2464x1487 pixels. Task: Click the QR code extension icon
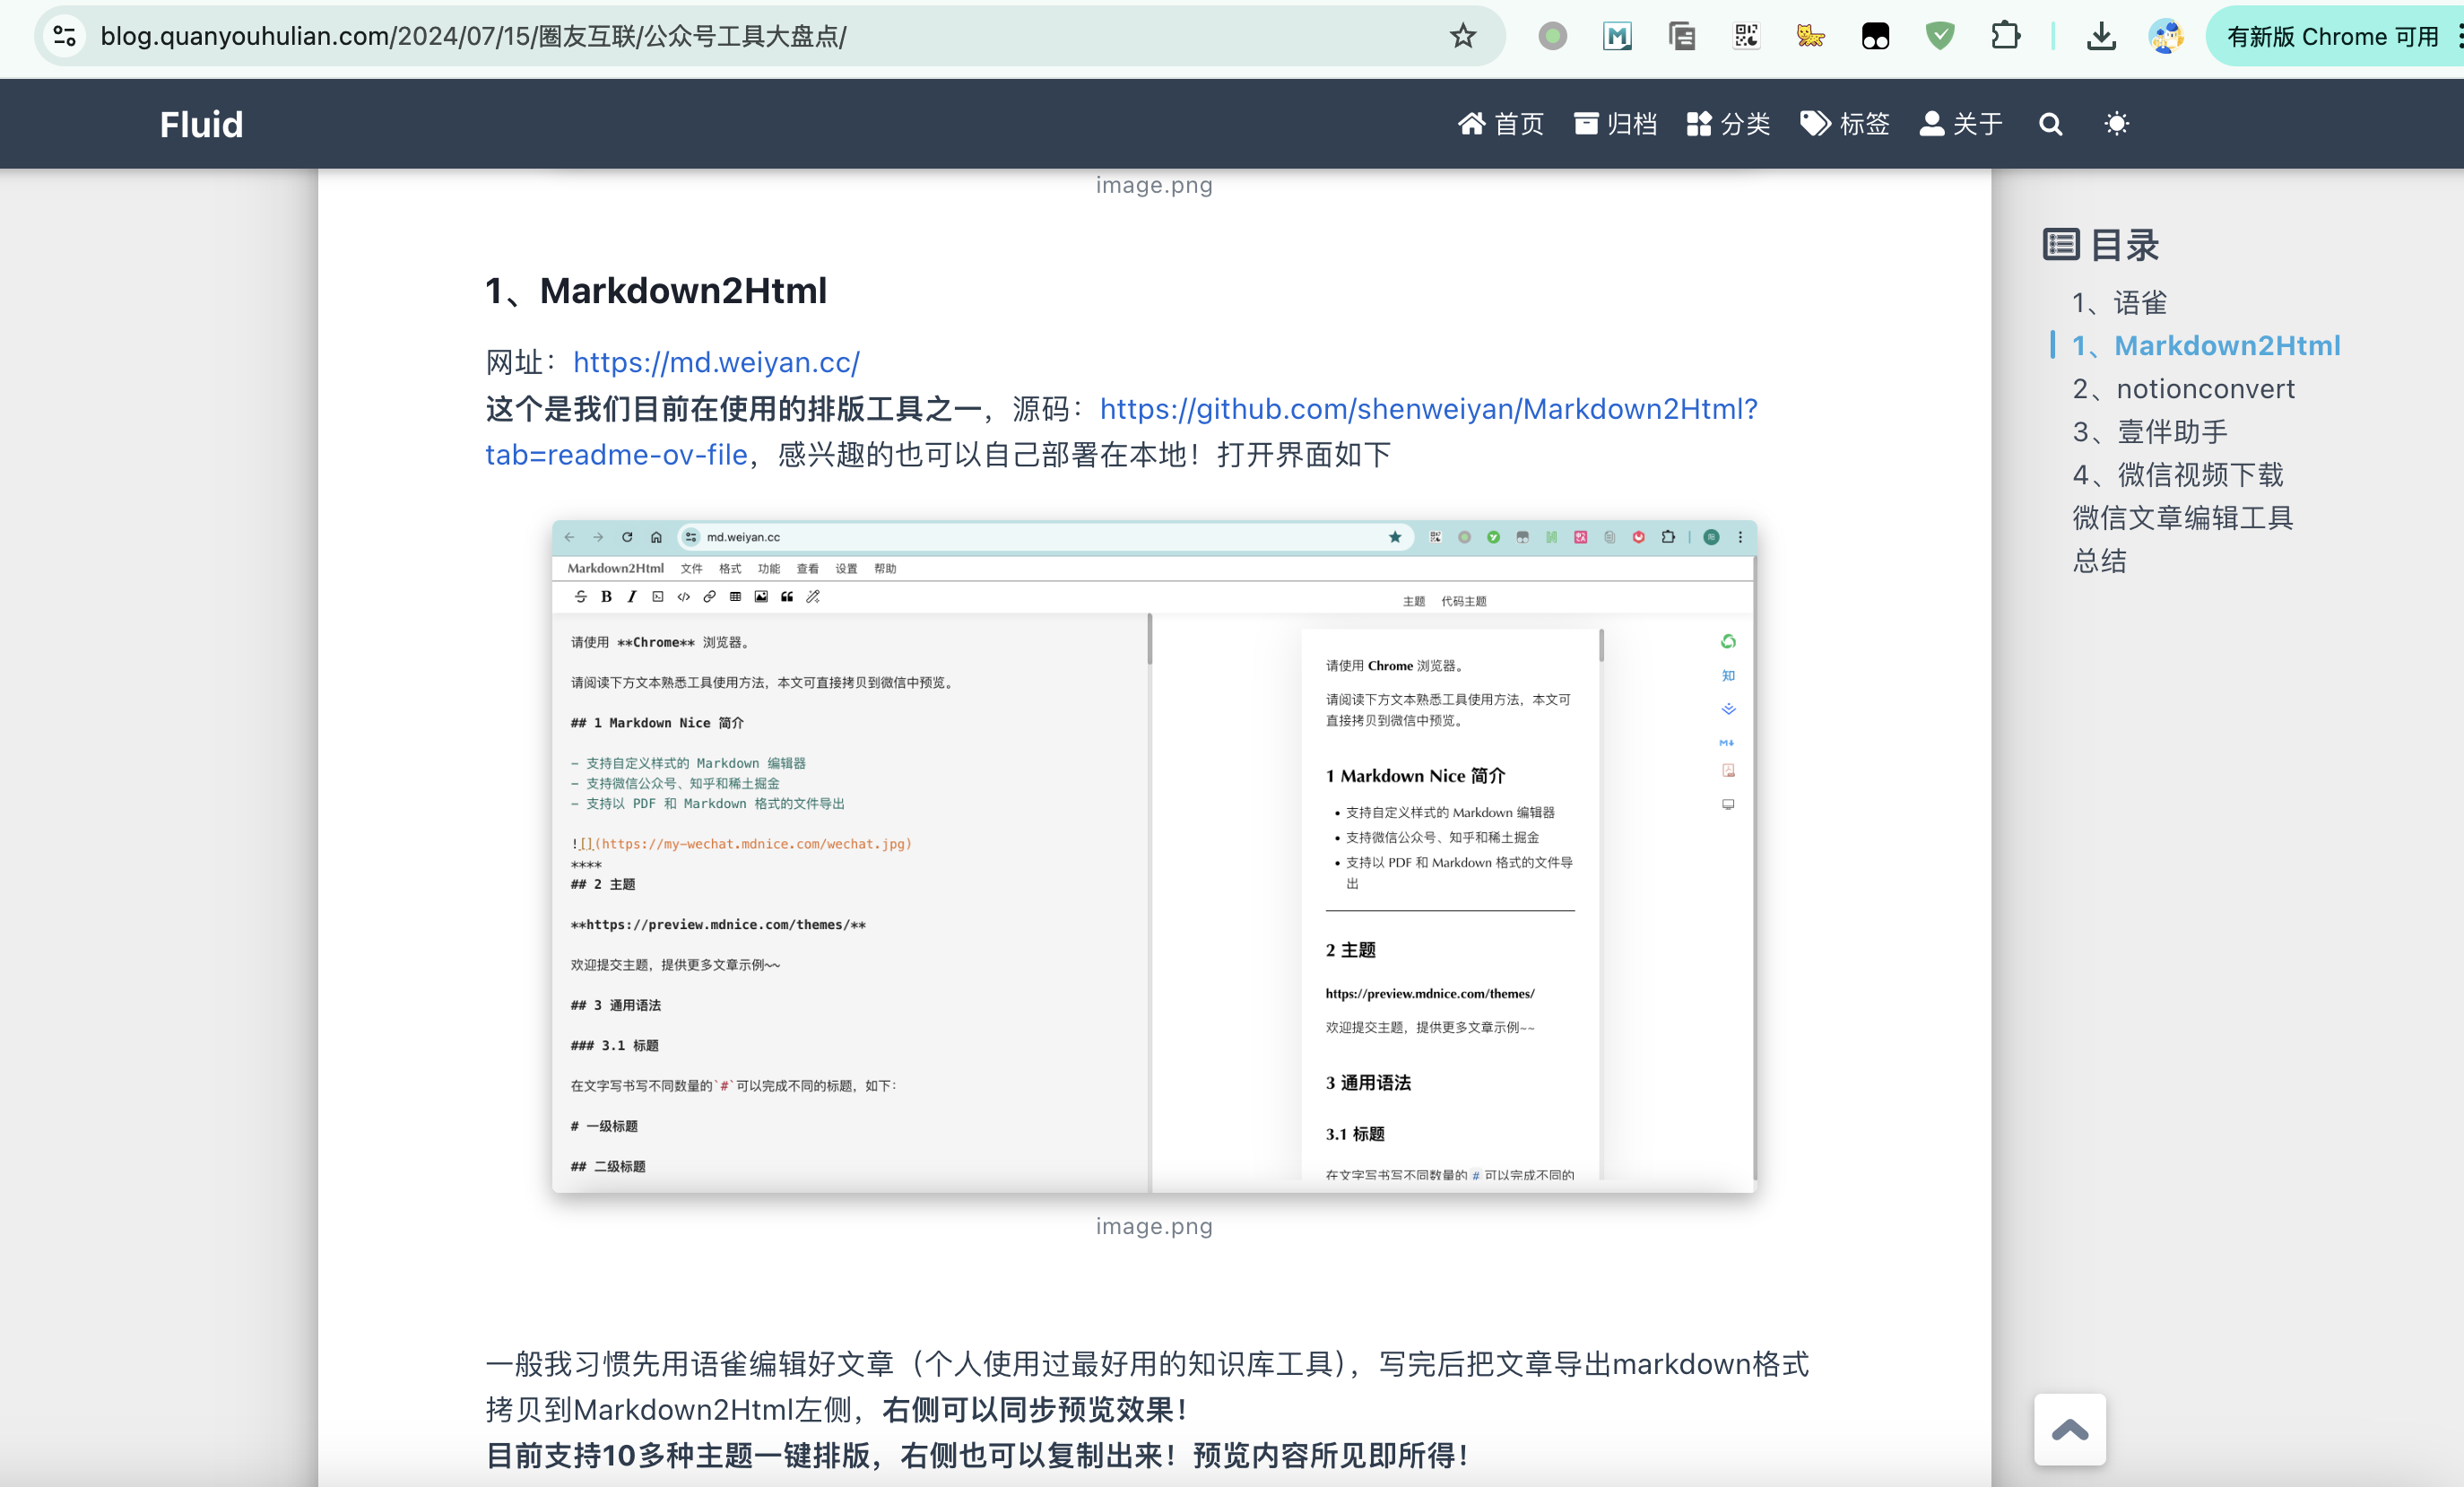click(1746, 37)
